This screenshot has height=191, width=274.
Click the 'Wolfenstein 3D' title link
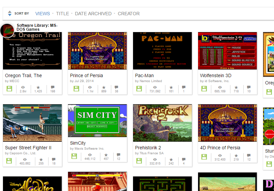pyautogui.click(x=216, y=76)
